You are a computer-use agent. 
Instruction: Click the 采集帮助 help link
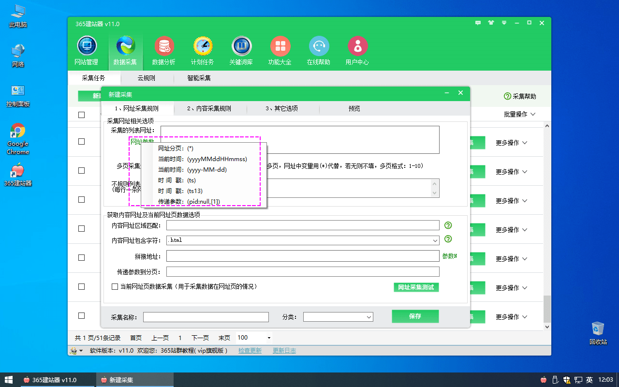point(520,96)
